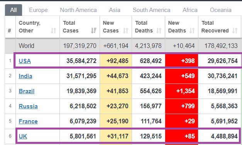Sort by Total Recovered column arrows
The height and width of the screenshot is (145, 242).
click(235, 31)
